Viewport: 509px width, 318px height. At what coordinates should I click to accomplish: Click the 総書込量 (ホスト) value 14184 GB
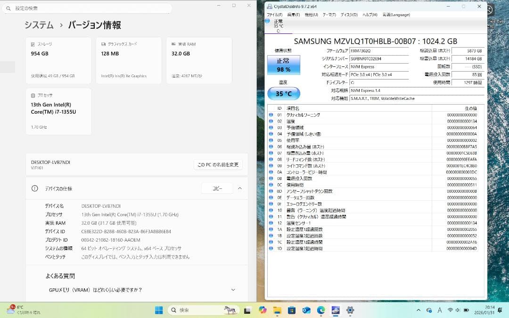coord(468,59)
